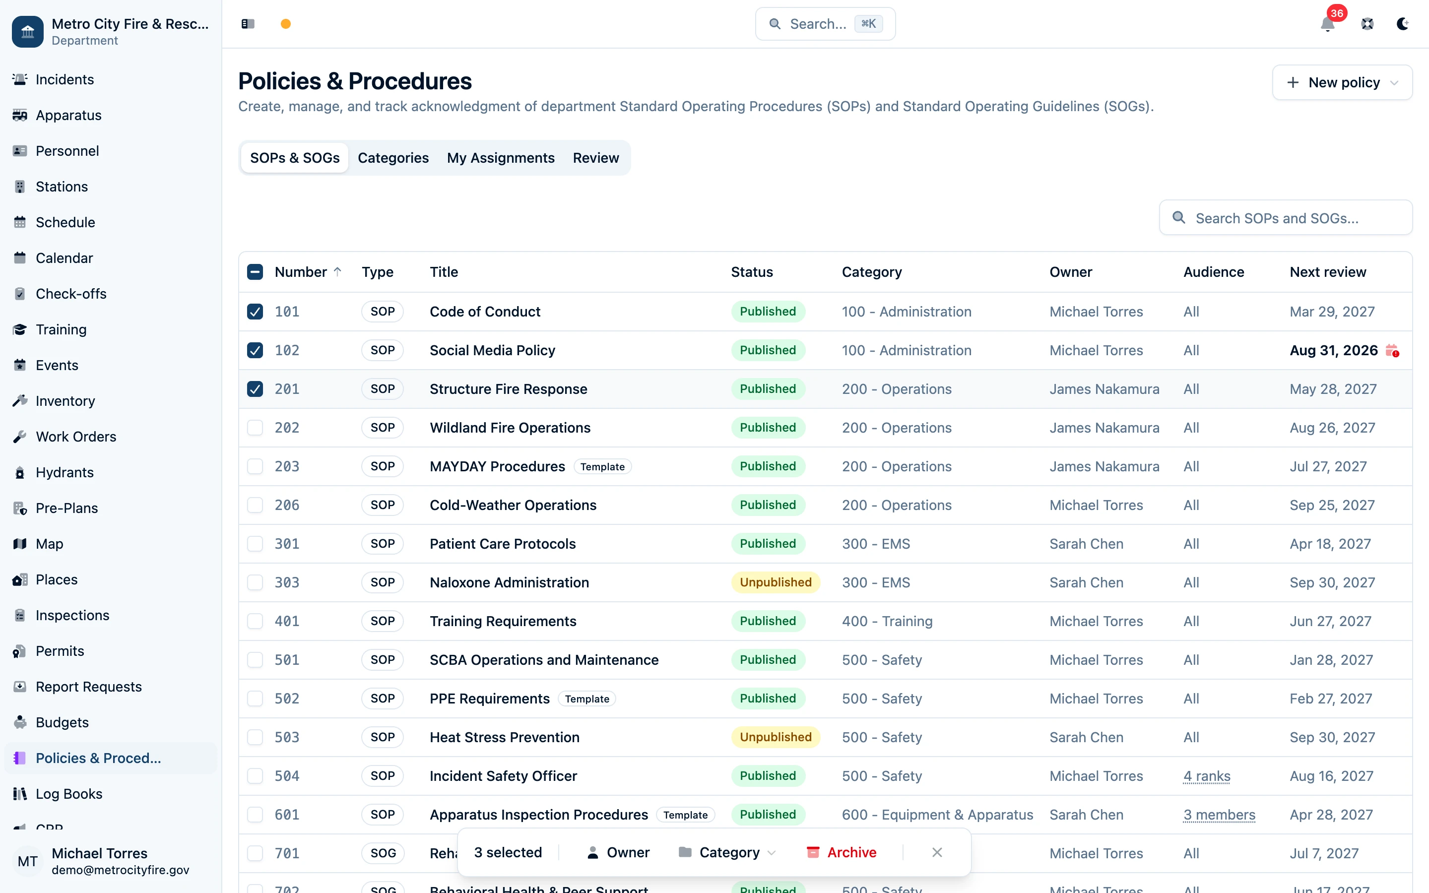Select the SOPs & SOGs tab
Image resolution: width=1429 pixels, height=893 pixels.
pos(295,158)
